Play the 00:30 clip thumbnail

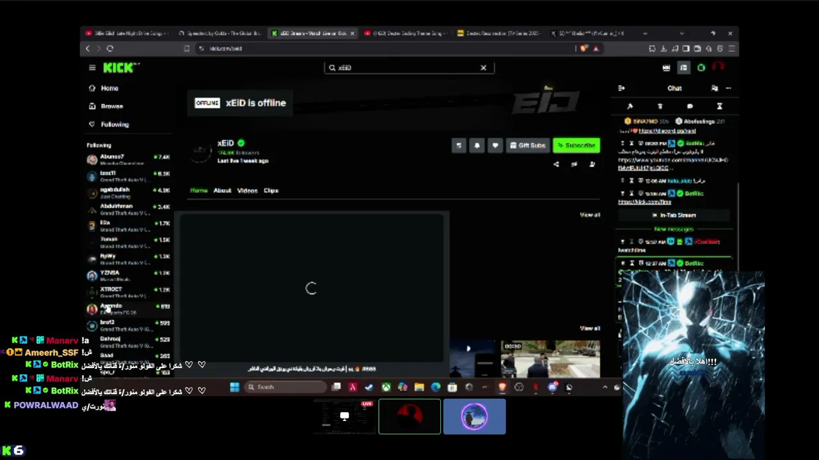point(550,359)
